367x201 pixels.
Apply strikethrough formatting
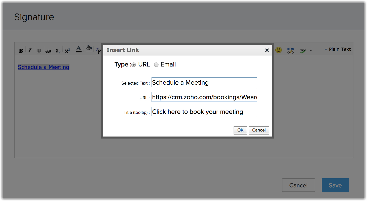(48, 51)
